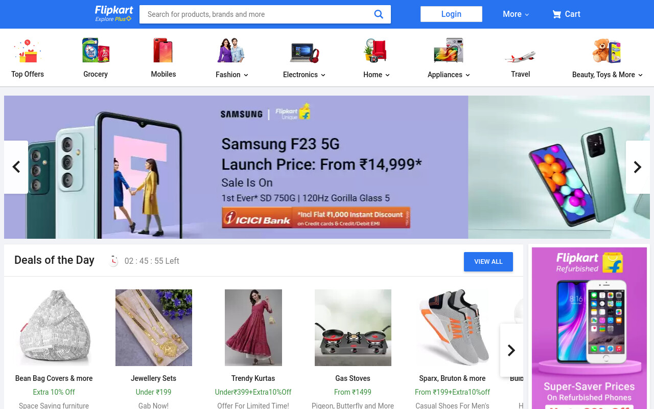Click the deals countdown clock icon
654x409 pixels.
tap(113, 261)
